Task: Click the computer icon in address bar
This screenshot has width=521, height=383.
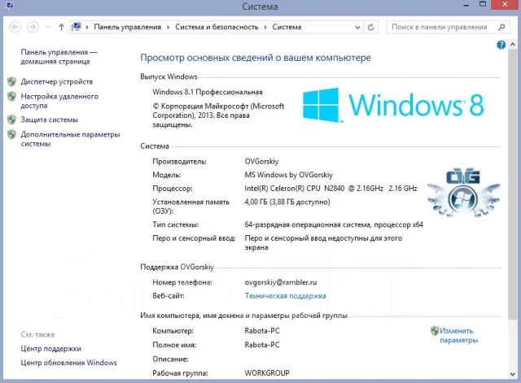Action: 76,27
